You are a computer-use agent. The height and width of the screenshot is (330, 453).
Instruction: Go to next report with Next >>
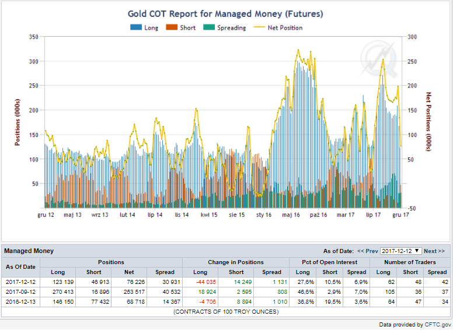(x=434, y=251)
